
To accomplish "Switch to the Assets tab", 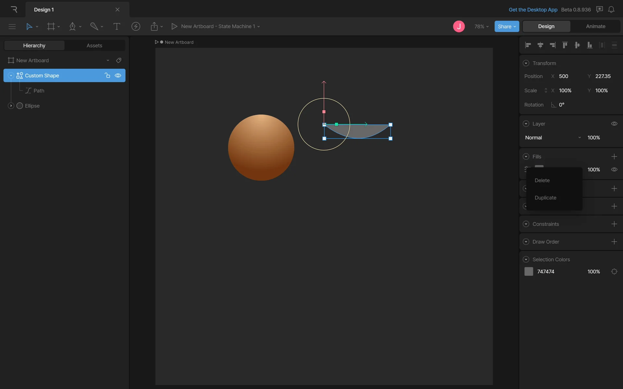I will pyautogui.click(x=94, y=45).
